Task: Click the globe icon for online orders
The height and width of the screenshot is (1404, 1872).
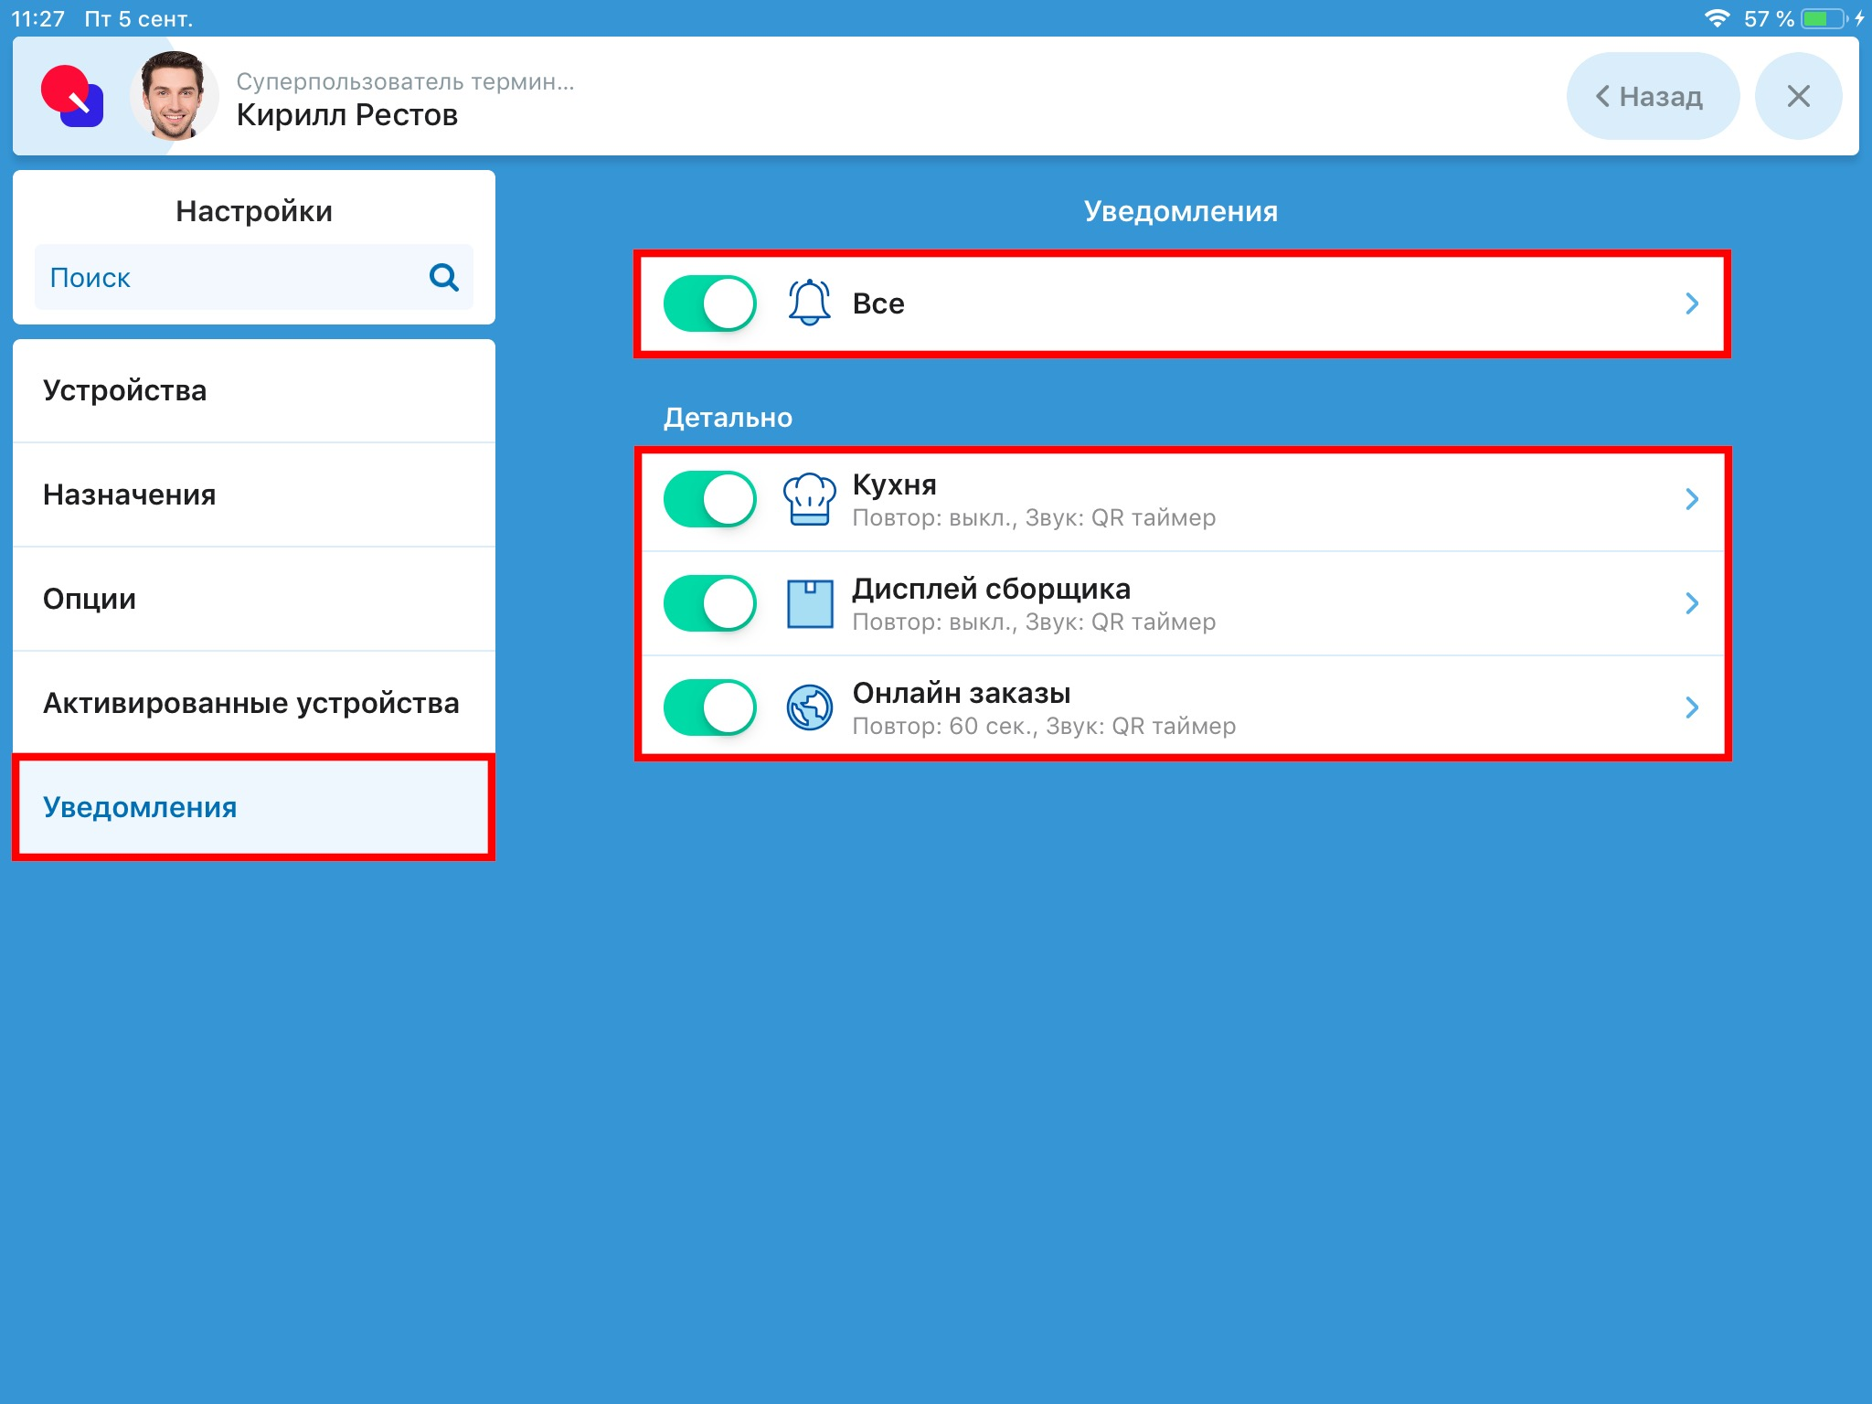Action: [x=809, y=707]
